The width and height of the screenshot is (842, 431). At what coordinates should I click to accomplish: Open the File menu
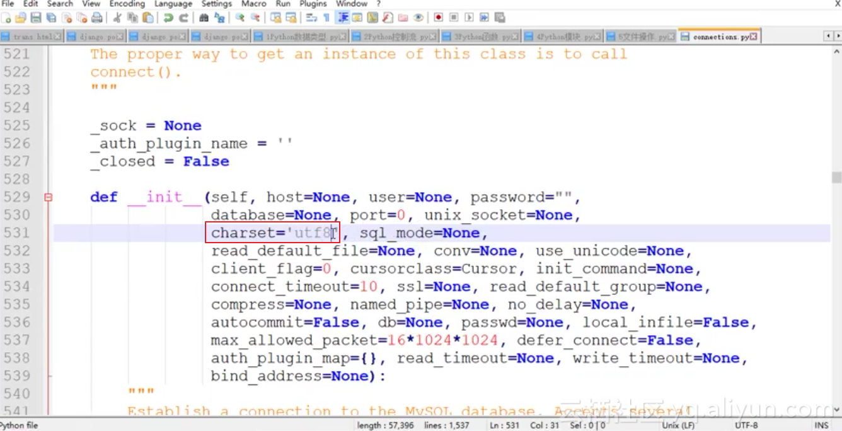[8, 4]
